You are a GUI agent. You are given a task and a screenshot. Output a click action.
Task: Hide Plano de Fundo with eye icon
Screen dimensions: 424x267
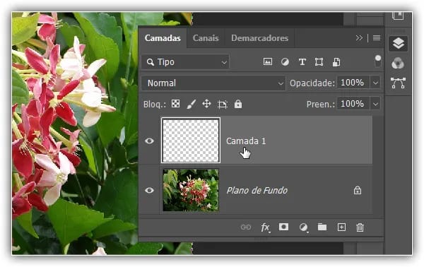149,190
